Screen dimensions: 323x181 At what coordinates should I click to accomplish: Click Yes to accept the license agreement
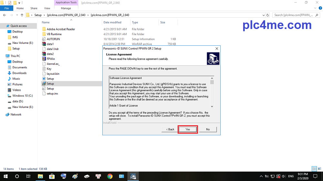[x=188, y=129]
